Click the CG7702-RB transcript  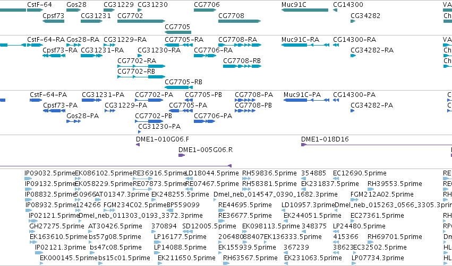point(141,77)
